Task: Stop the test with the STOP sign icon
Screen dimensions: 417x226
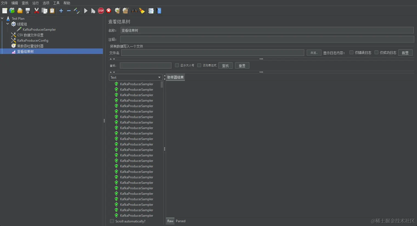Action: (101, 11)
